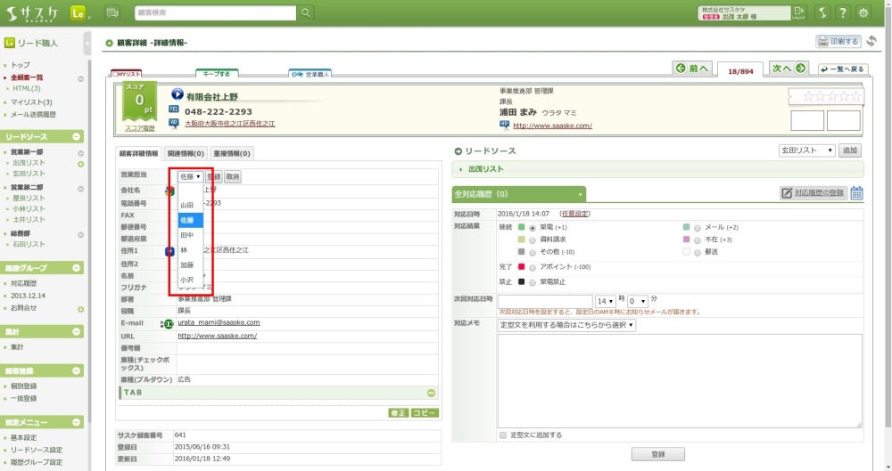
Task: Switch to the 関連情報(0) tab
Action: tap(186, 153)
